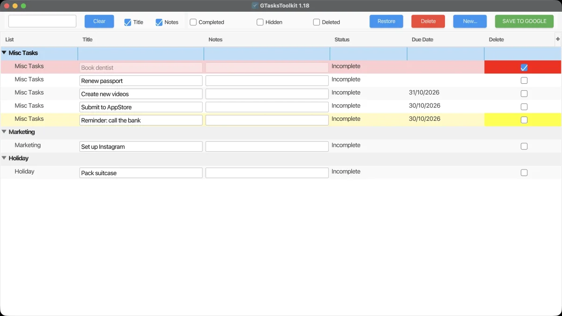Image resolution: width=562 pixels, height=316 pixels.
Task: Check delete box for Reminder: call the bank
Action: pyautogui.click(x=524, y=120)
